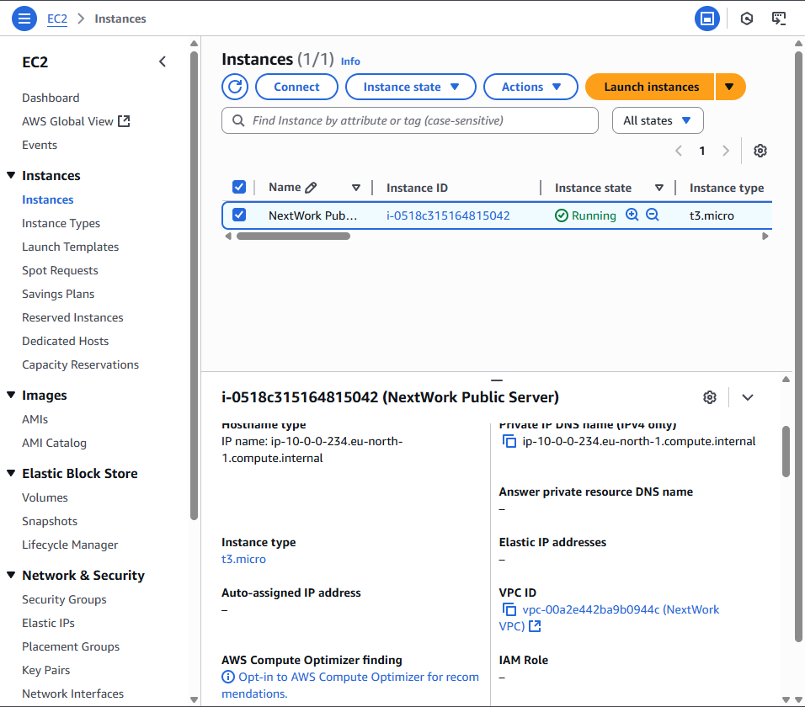The image size is (805, 707).
Task: Open the All states filter dropdown
Action: (657, 120)
